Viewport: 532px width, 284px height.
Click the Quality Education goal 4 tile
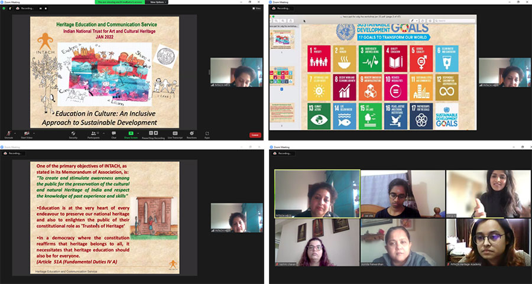click(x=395, y=58)
